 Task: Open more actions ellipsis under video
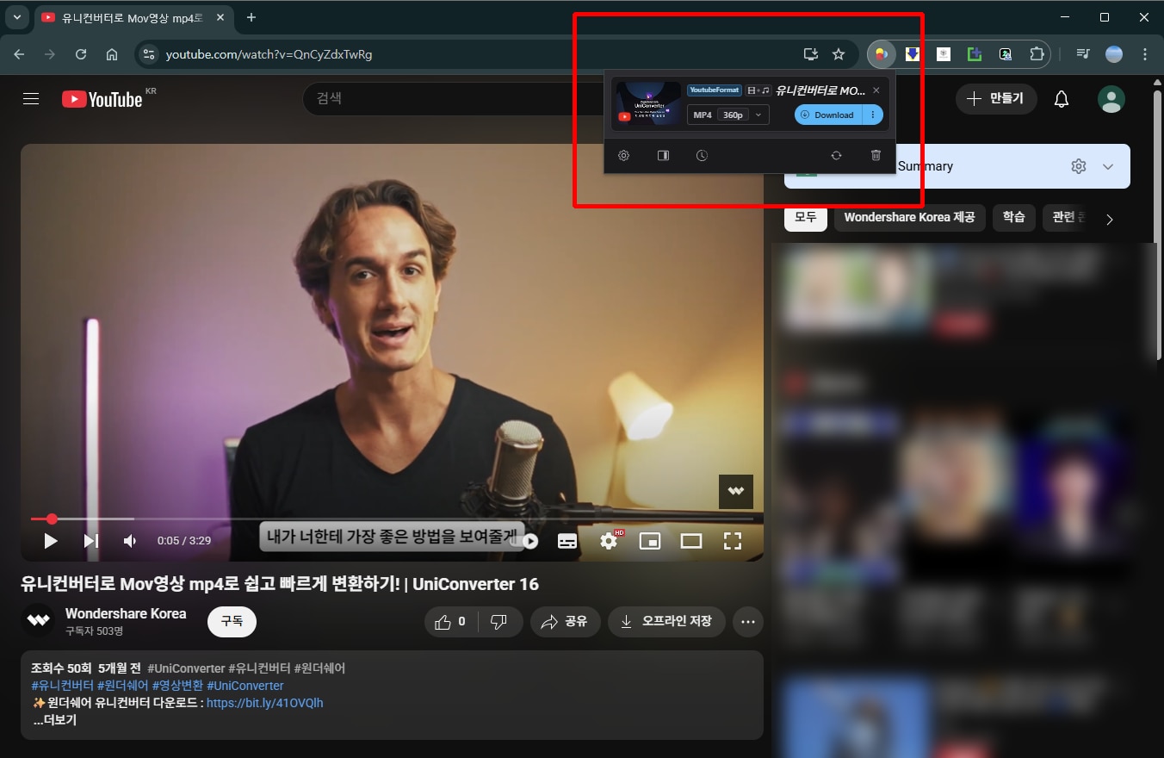pos(747,621)
